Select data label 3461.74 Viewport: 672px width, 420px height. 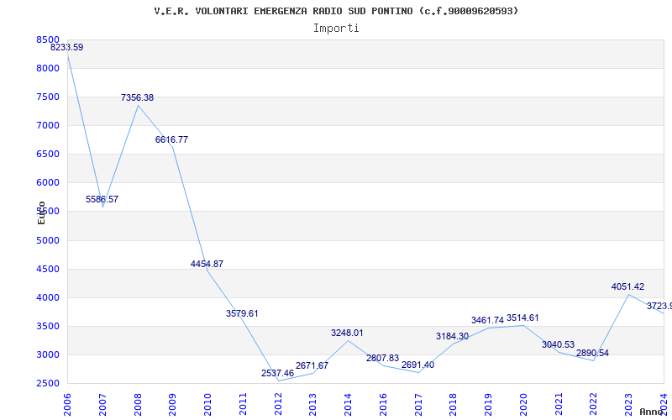488,321
